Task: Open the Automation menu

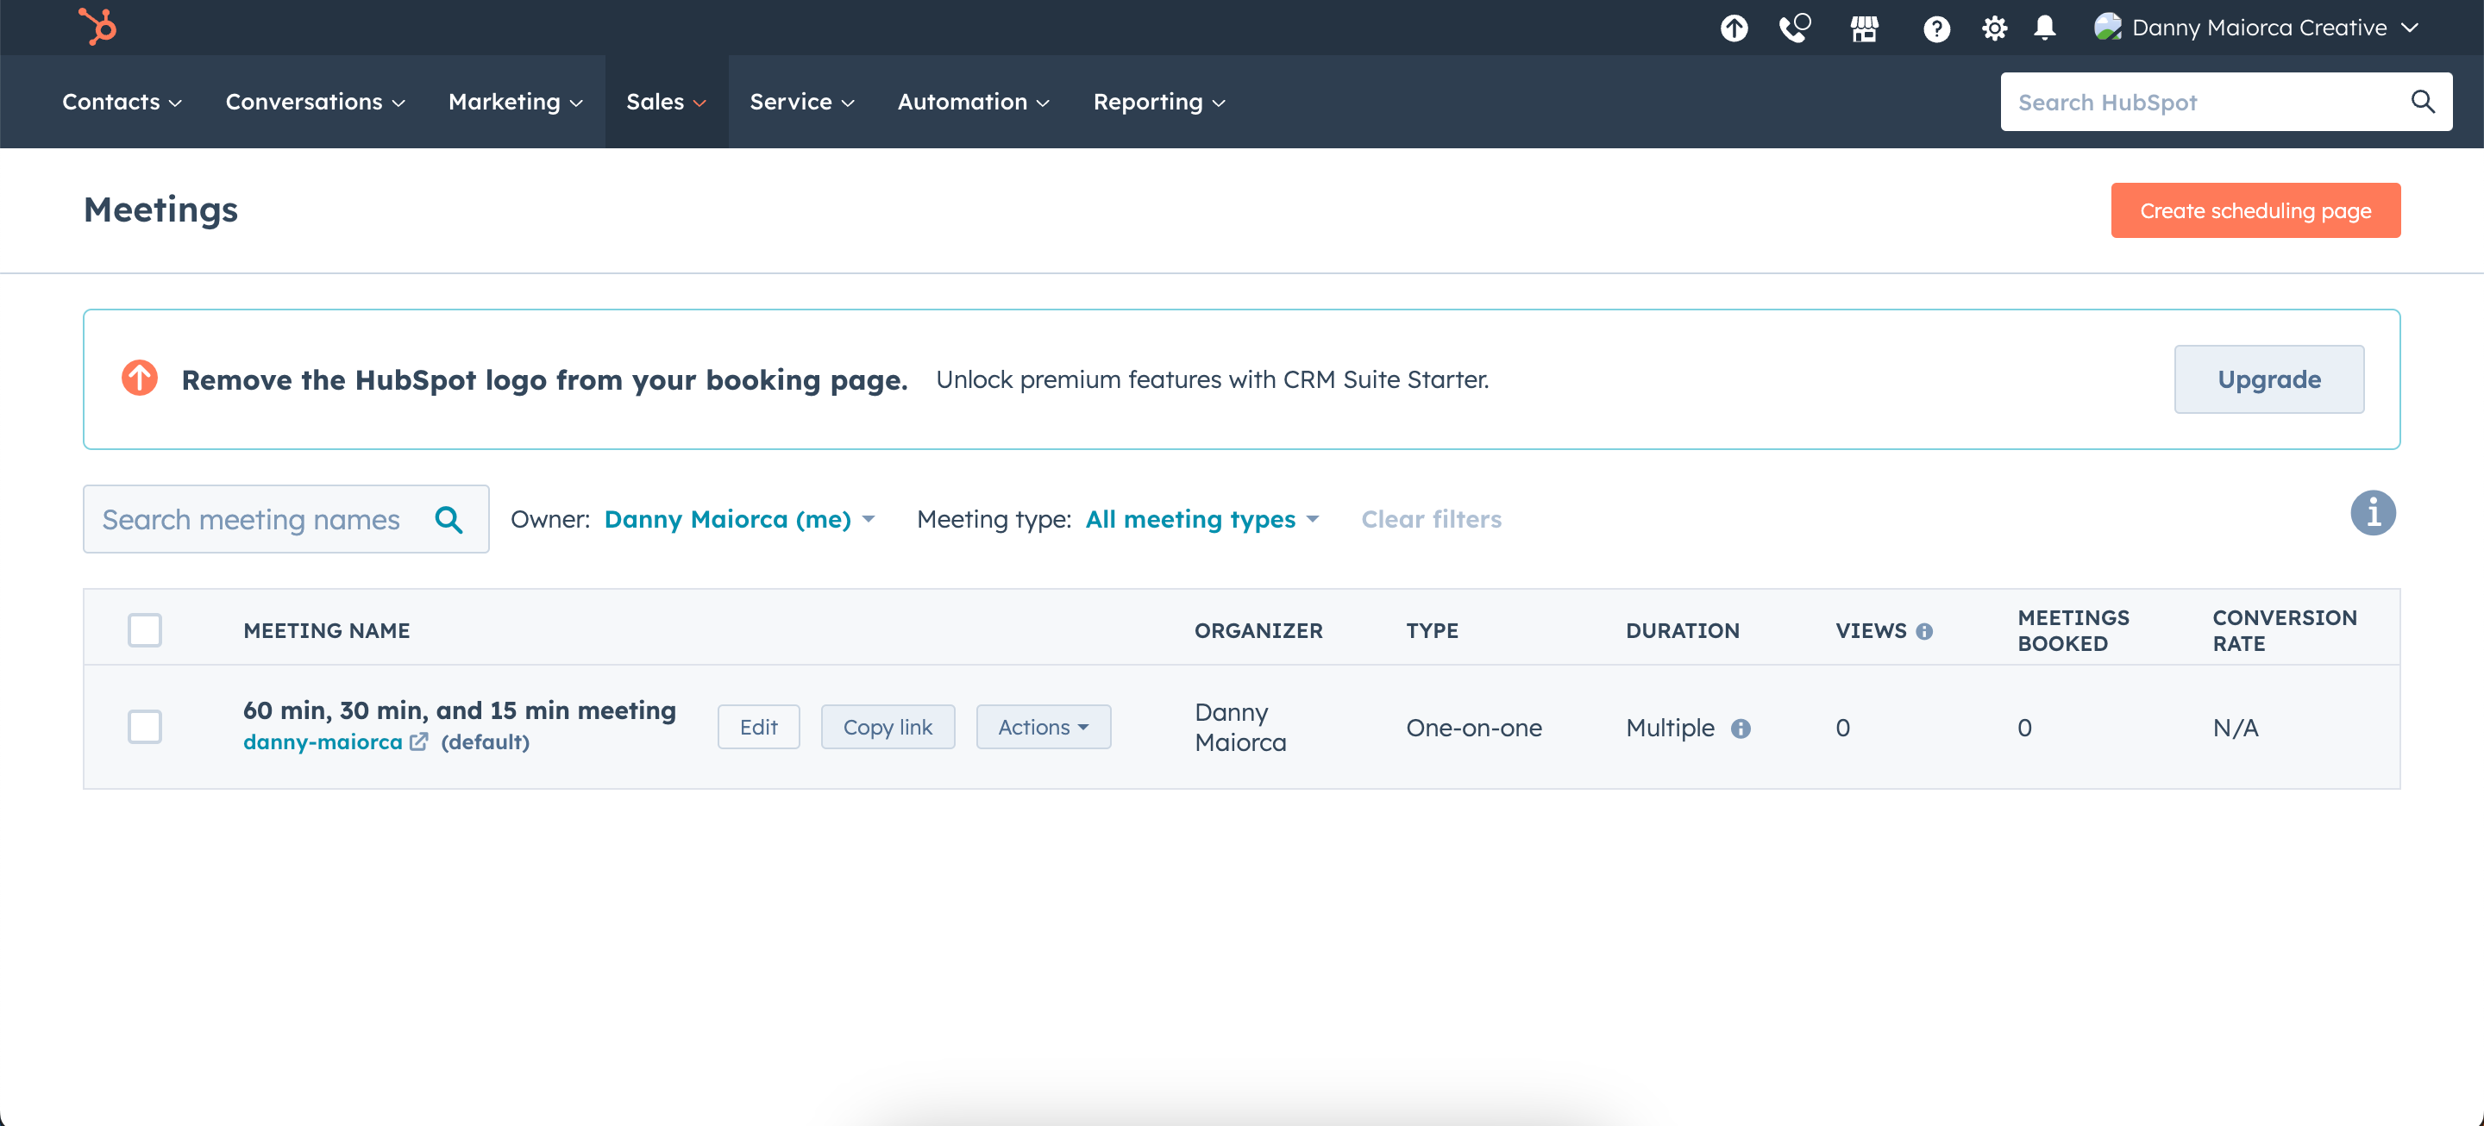Action: coord(972,101)
